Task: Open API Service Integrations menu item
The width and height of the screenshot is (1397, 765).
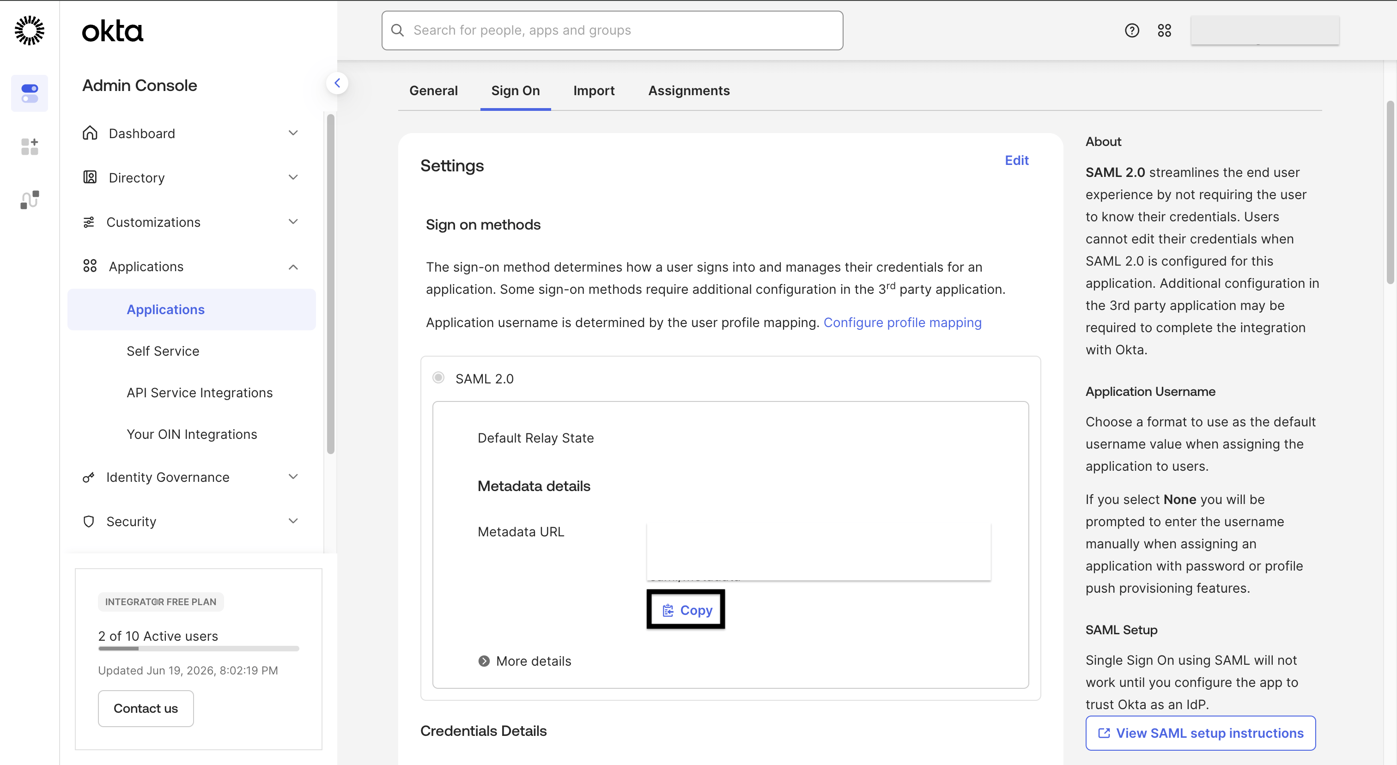Action: click(x=200, y=393)
